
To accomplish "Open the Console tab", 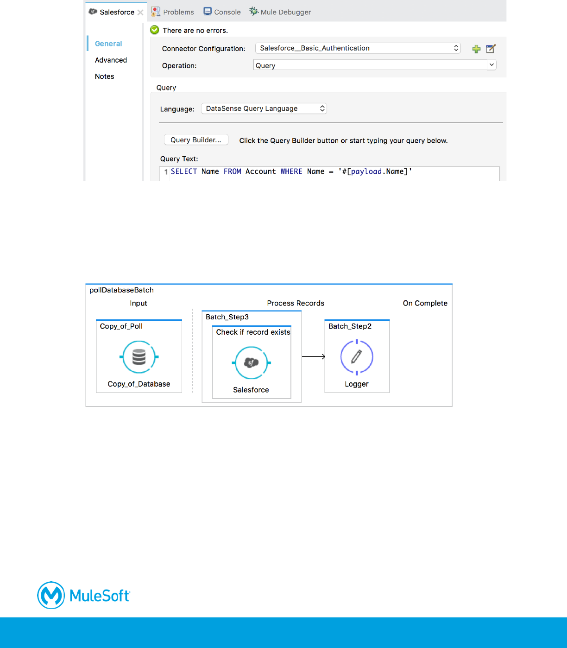I will point(222,12).
